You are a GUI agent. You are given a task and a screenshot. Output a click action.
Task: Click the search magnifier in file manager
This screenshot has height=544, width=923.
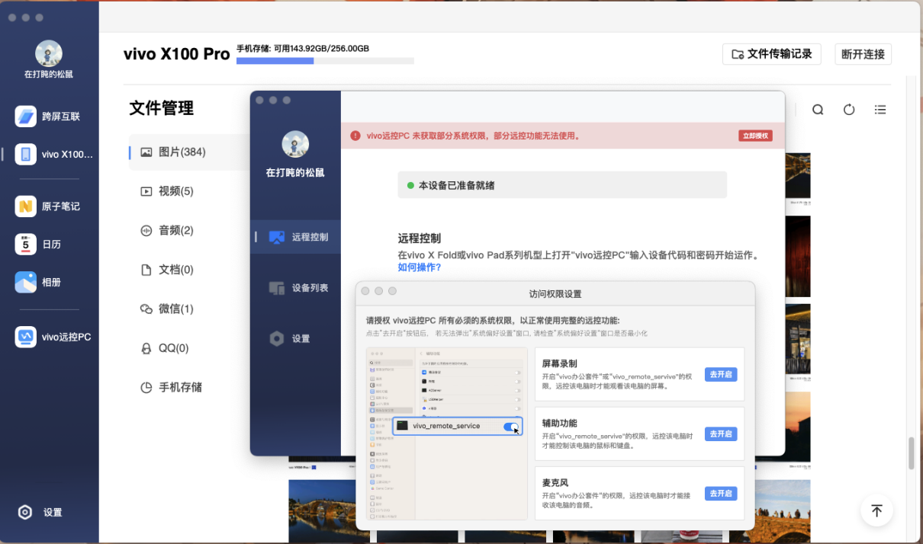tap(818, 110)
